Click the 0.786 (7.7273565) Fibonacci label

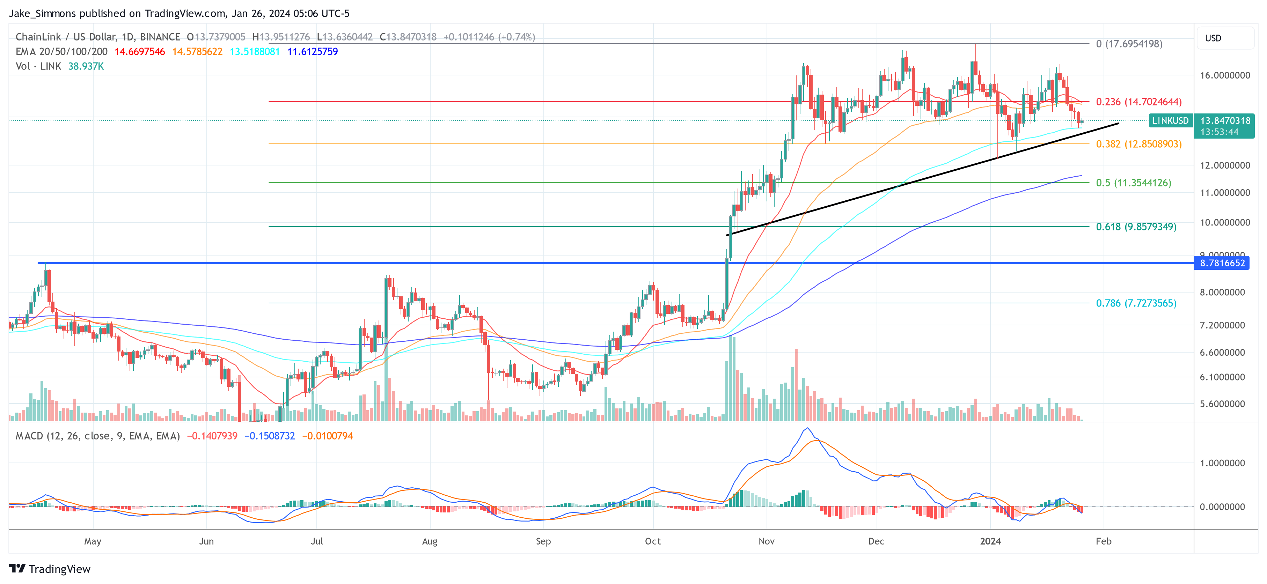tap(1136, 303)
